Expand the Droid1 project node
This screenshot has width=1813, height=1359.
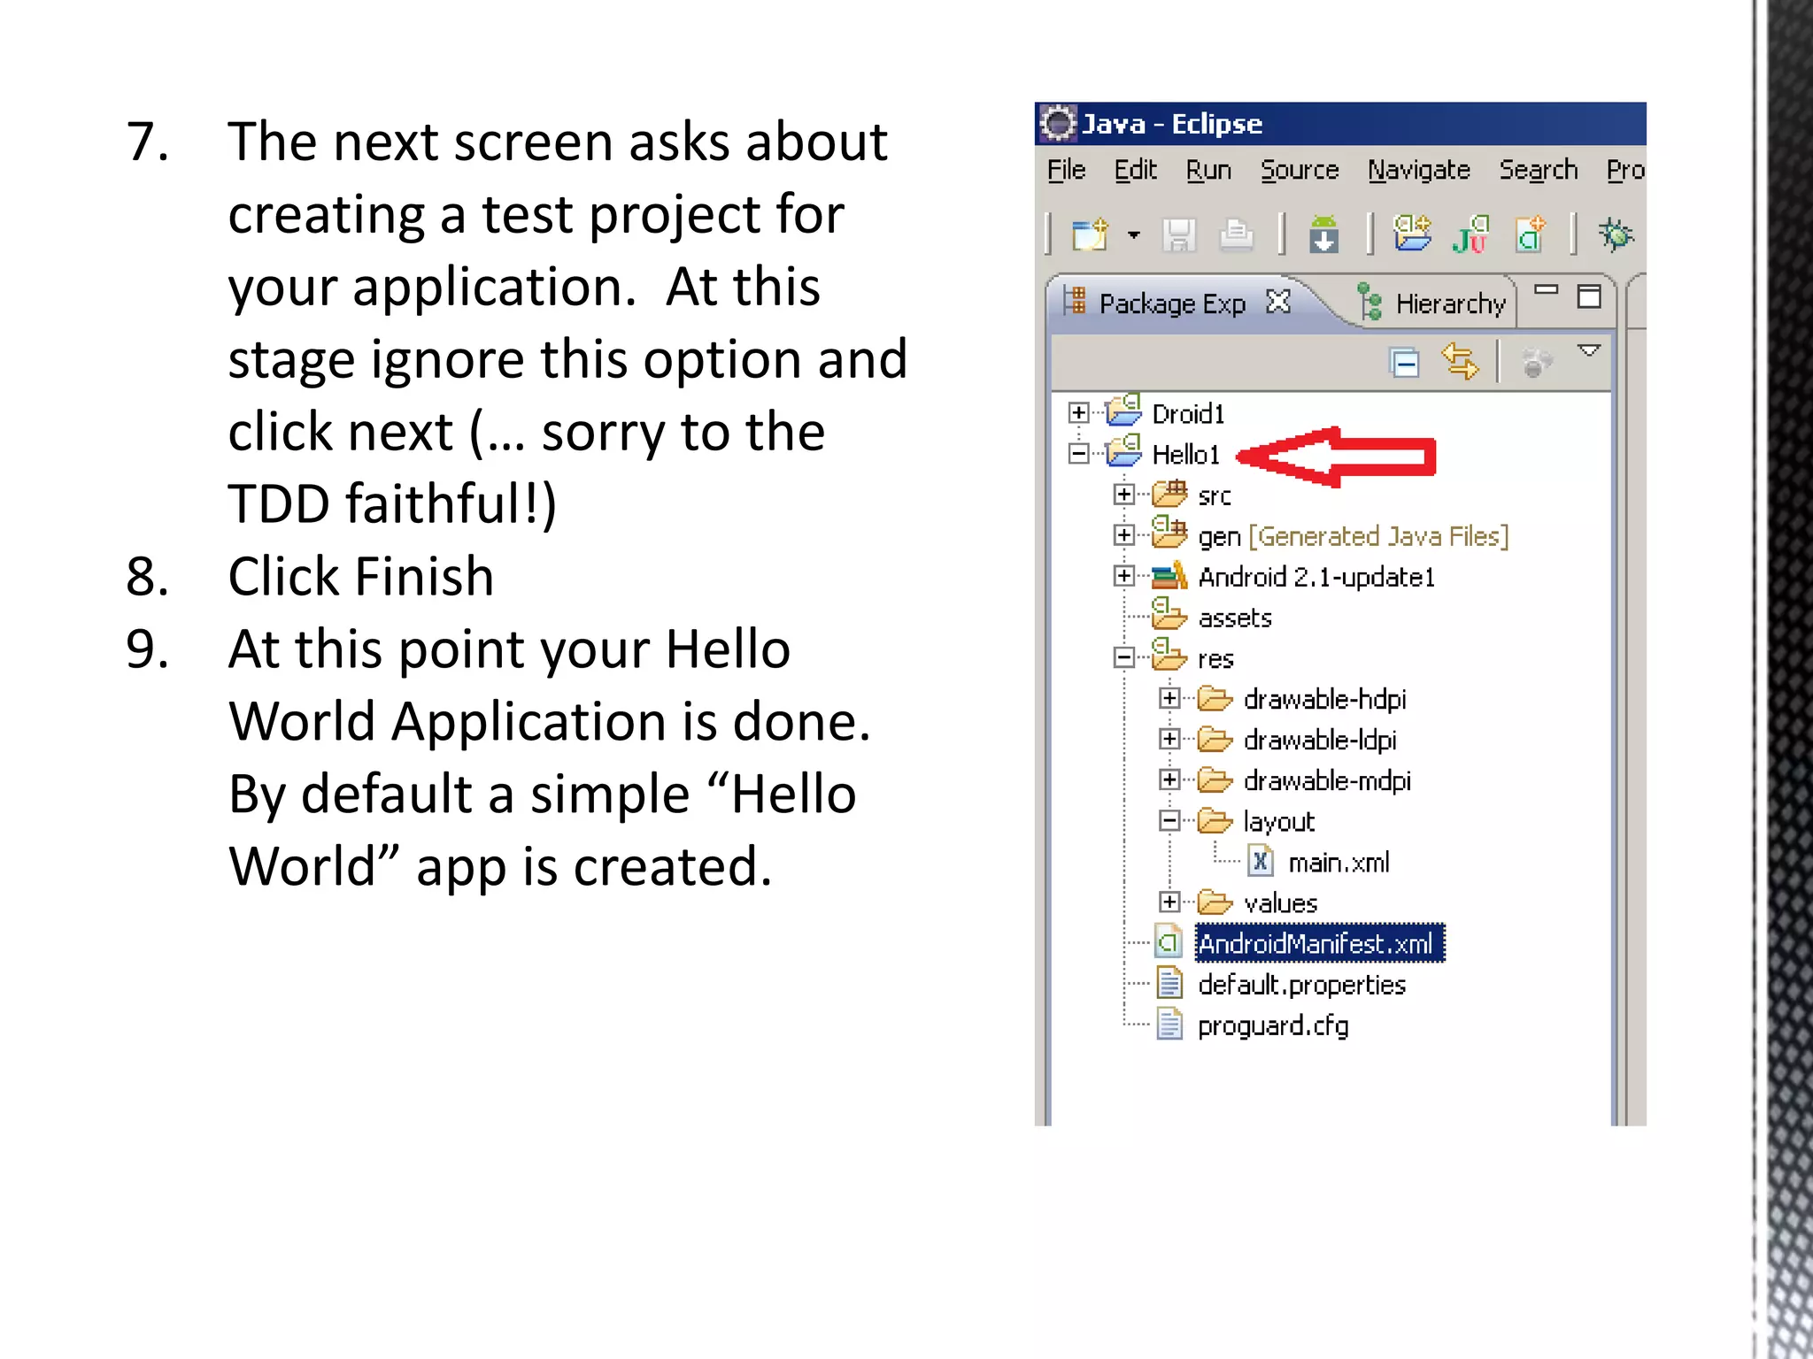click(x=1078, y=413)
